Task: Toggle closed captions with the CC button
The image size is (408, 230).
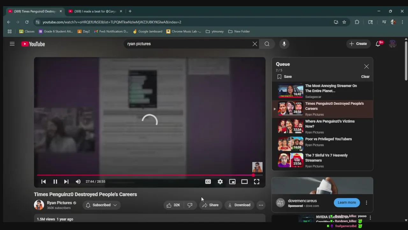Action: 208,181
